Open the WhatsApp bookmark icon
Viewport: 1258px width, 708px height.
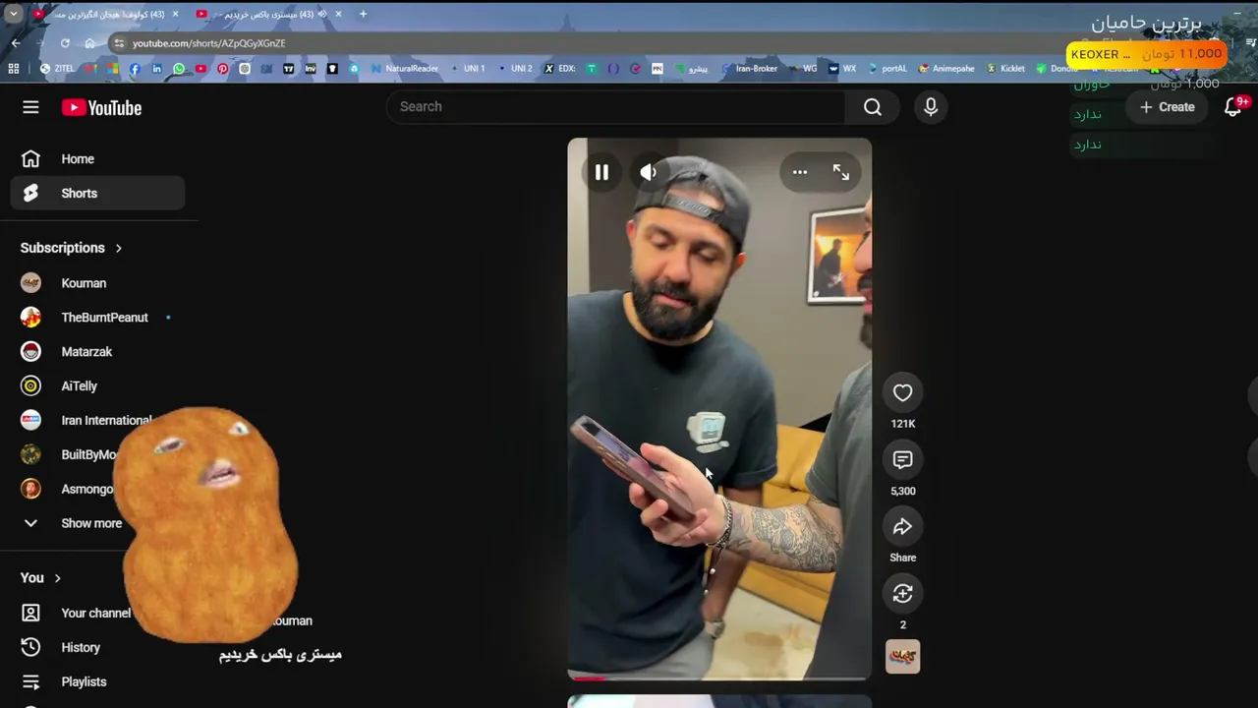pyautogui.click(x=179, y=69)
